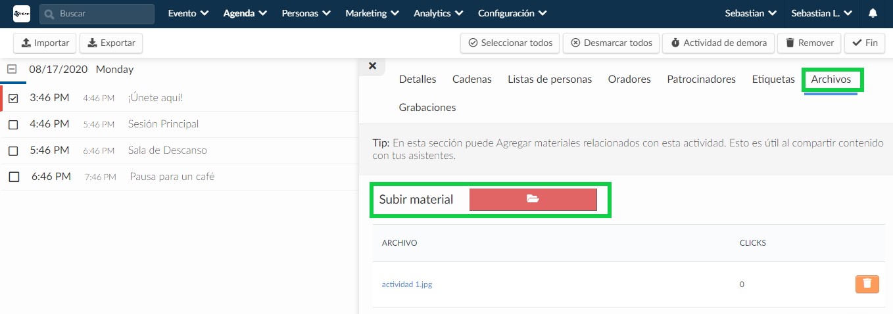The image size is (893, 314).
Task: Open the Analytics menu
Action: [x=438, y=13]
